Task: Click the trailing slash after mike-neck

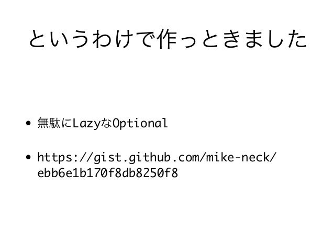Action: [x=273, y=157]
